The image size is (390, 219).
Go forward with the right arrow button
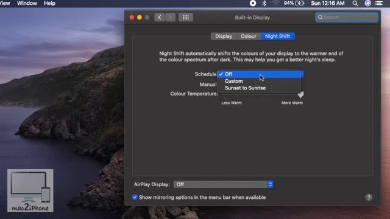pos(170,18)
